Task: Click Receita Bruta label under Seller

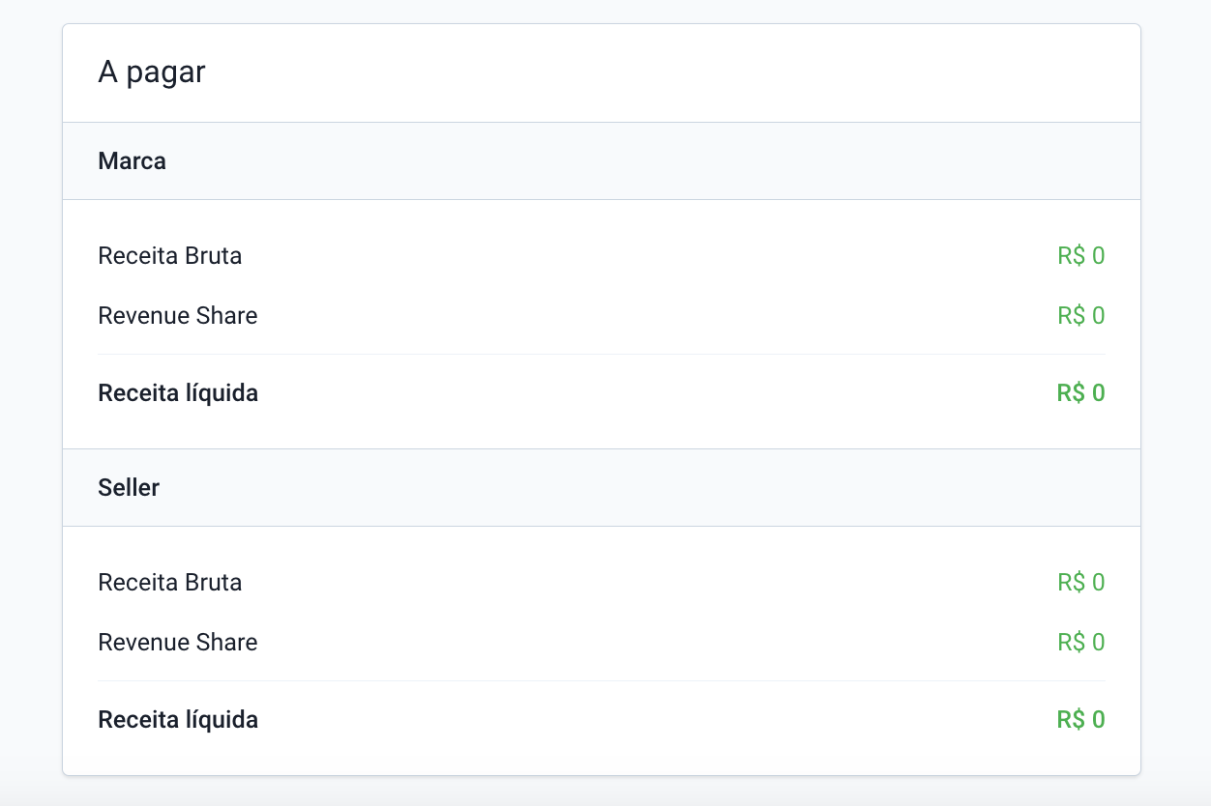Action: pyautogui.click(x=170, y=583)
